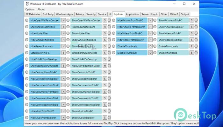Switch to the Privacy tab

click(x=80, y=14)
